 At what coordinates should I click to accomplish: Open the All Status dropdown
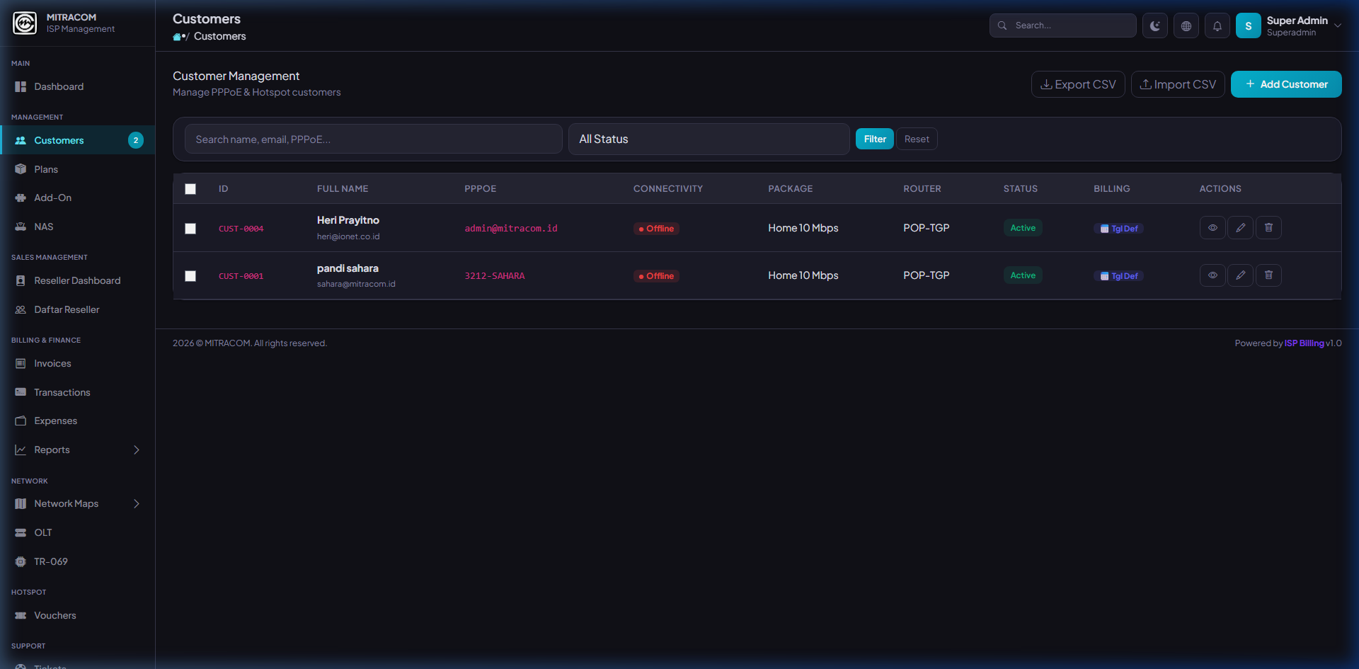click(x=708, y=139)
